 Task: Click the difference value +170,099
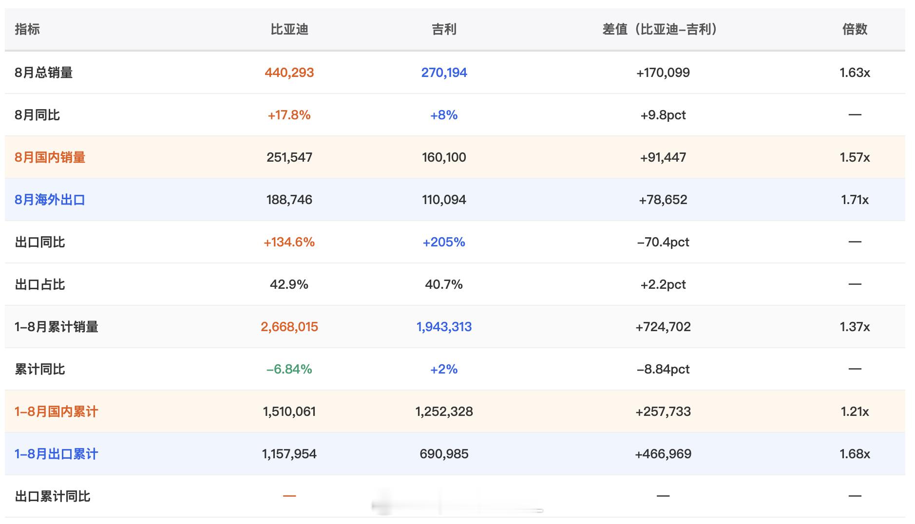click(663, 73)
